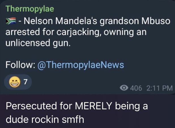
Task: Click the word "Follow:" in the message
Action: [x=19, y=65]
